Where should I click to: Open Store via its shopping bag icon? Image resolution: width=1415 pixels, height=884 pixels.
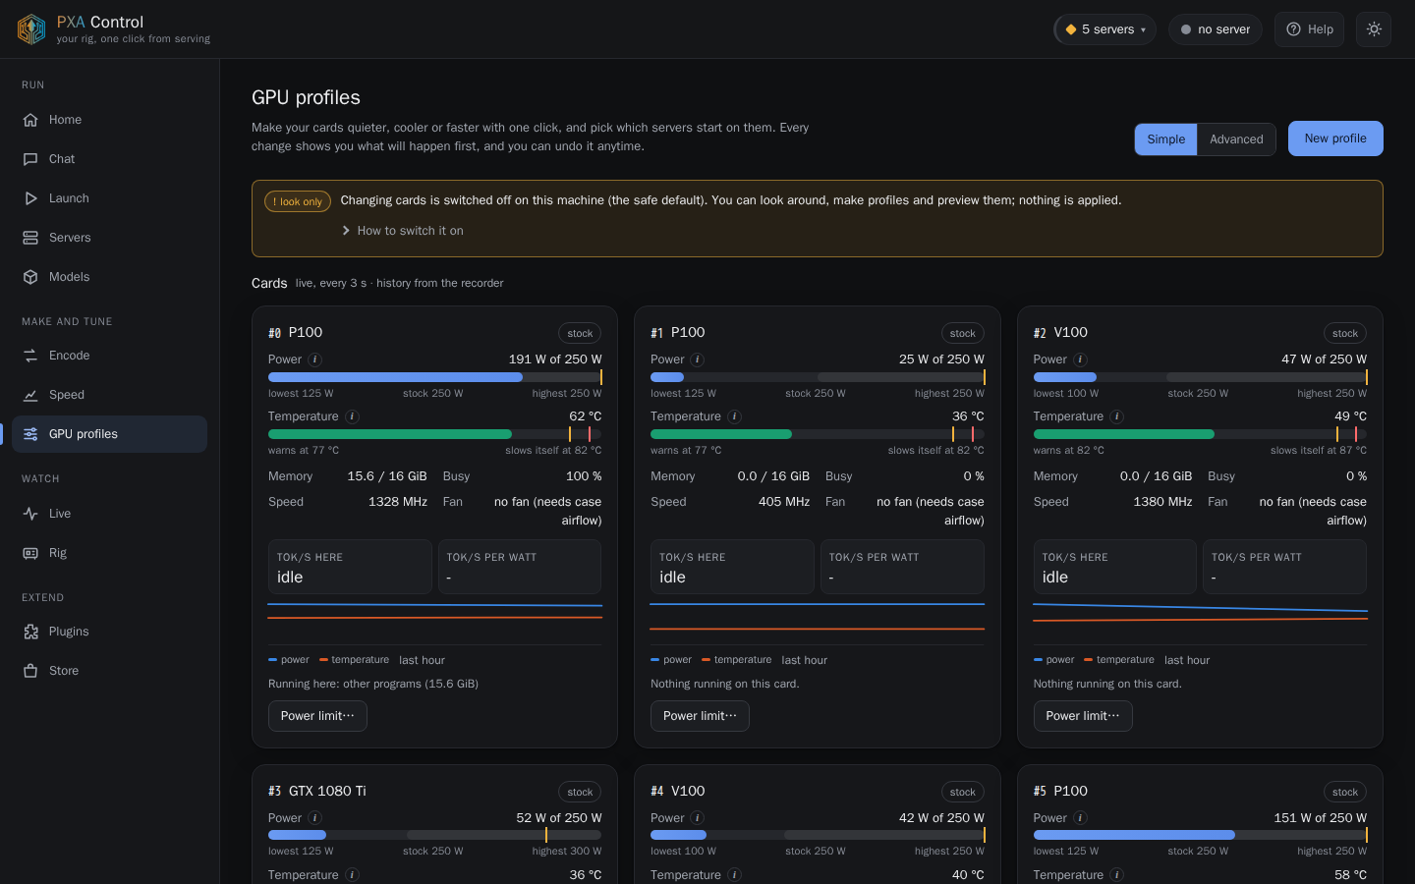pos(30,671)
